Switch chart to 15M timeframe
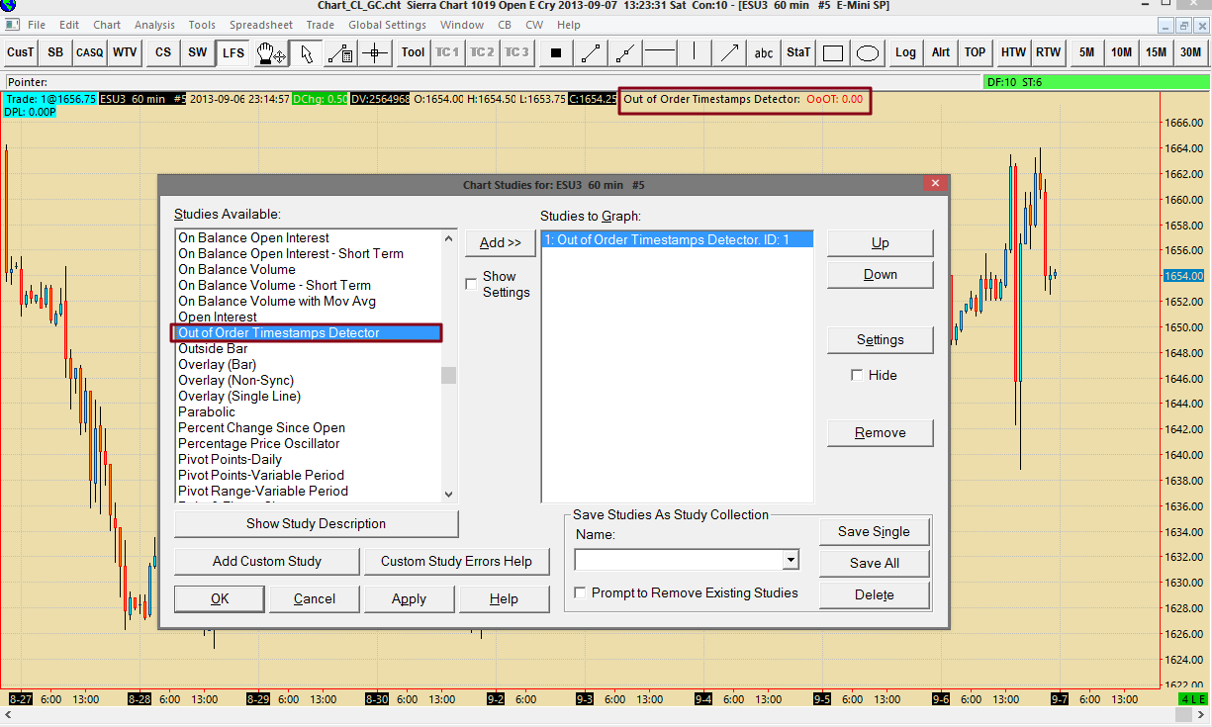The height and width of the screenshot is (727, 1212). pyautogui.click(x=1156, y=52)
